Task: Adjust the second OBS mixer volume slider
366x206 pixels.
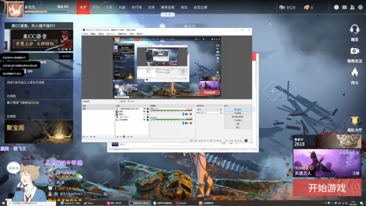Action: tap(183, 123)
